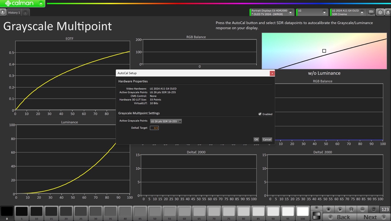This screenshot has width=391, height=221.
Task: Click the Grayscale Multipoint heading
Action: coord(57,26)
